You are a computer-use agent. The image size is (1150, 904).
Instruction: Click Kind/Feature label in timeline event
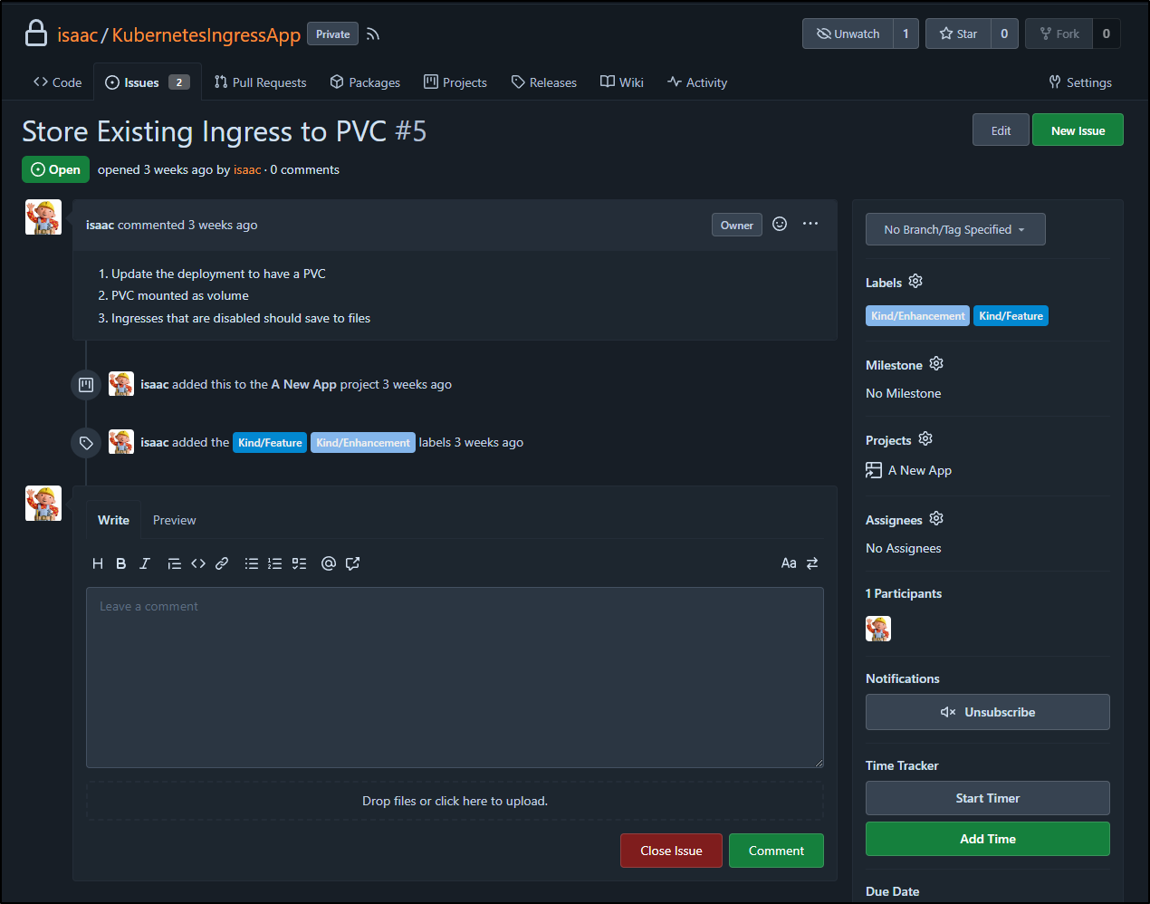(270, 442)
